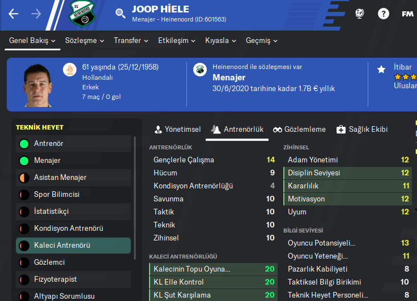Screen dimensions: 417x301
Task: Open the help question mark icon
Action: point(383,14)
